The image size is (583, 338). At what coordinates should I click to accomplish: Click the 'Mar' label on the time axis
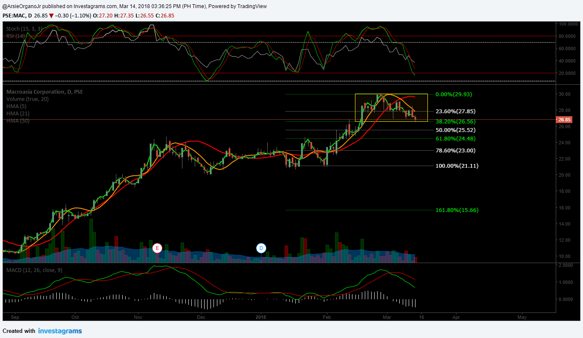(x=387, y=317)
